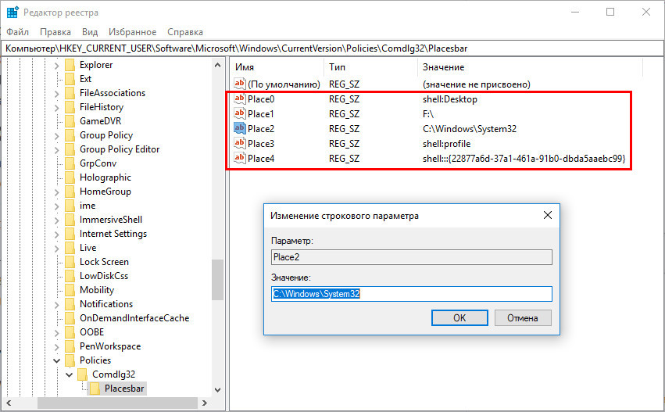Expand the Explorer tree node
The width and height of the screenshot is (665, 412).
[x=56, y=66]
